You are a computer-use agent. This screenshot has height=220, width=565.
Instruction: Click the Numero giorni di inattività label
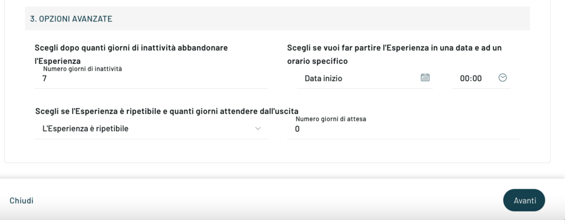click(83, 69)
